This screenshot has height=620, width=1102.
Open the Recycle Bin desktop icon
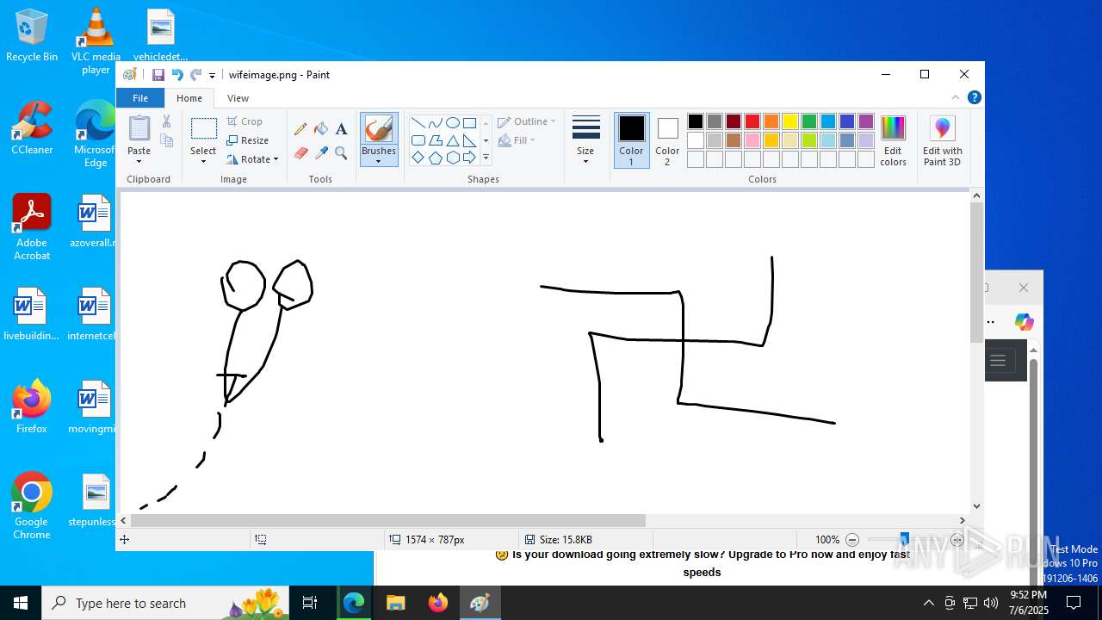click(32, 35)
